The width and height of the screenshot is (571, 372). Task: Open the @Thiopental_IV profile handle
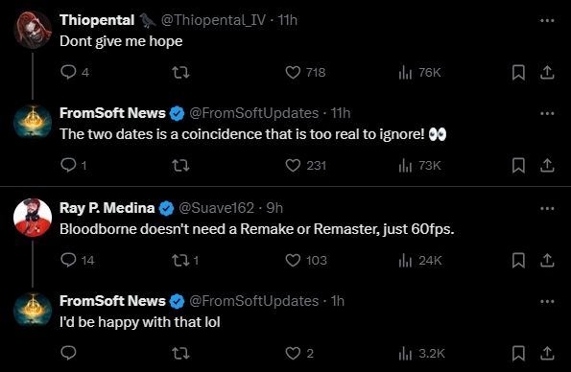tap(213, 20)
